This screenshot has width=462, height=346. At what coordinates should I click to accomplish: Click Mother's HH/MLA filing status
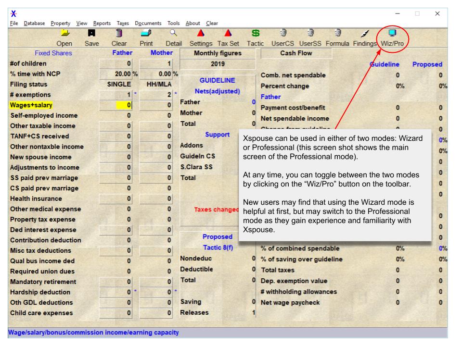point(159,85)
